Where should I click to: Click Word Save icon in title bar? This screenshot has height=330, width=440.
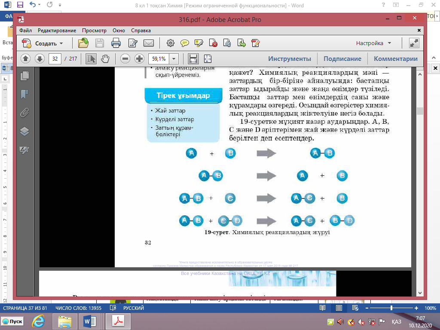(x=20, y=5)
